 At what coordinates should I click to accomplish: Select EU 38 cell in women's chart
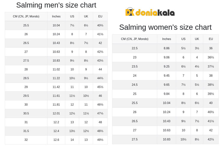211,76
